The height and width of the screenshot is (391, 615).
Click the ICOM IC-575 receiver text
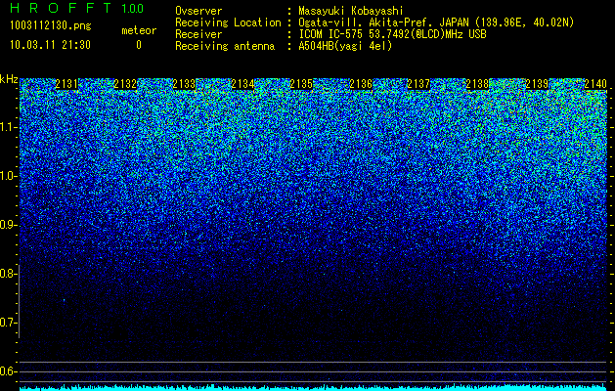click(x=392, y=34)
